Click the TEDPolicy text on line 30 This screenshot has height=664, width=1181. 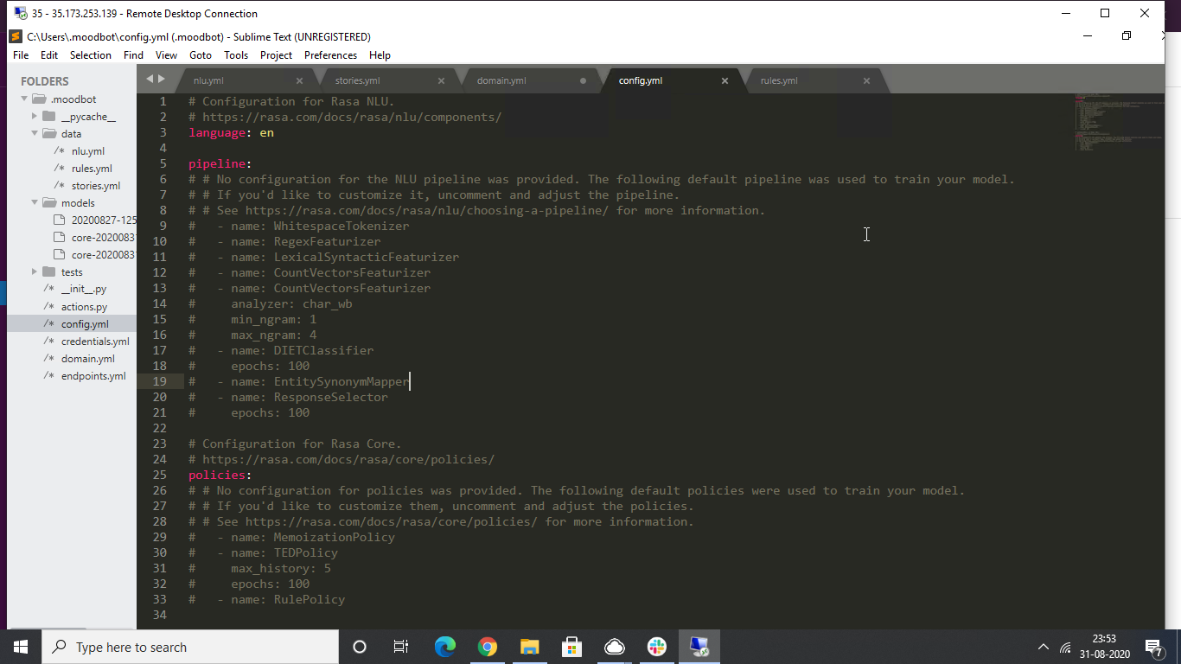[x=306, y=552]
